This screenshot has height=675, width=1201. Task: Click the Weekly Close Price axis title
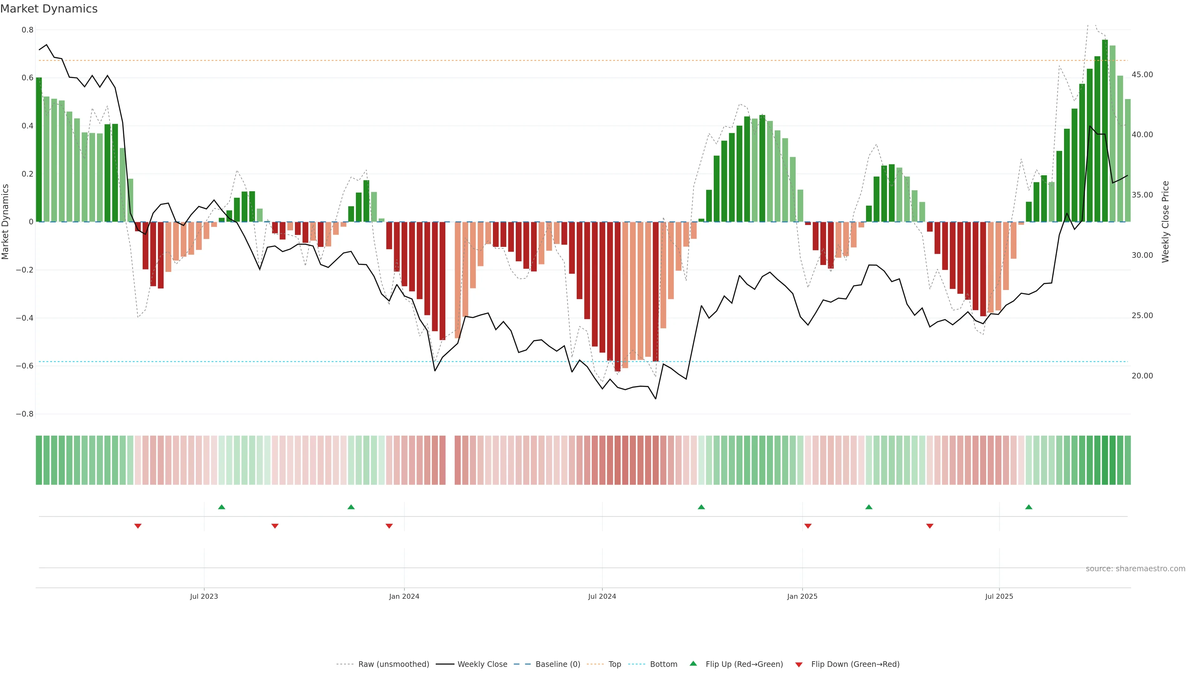tap(1165, 222)
